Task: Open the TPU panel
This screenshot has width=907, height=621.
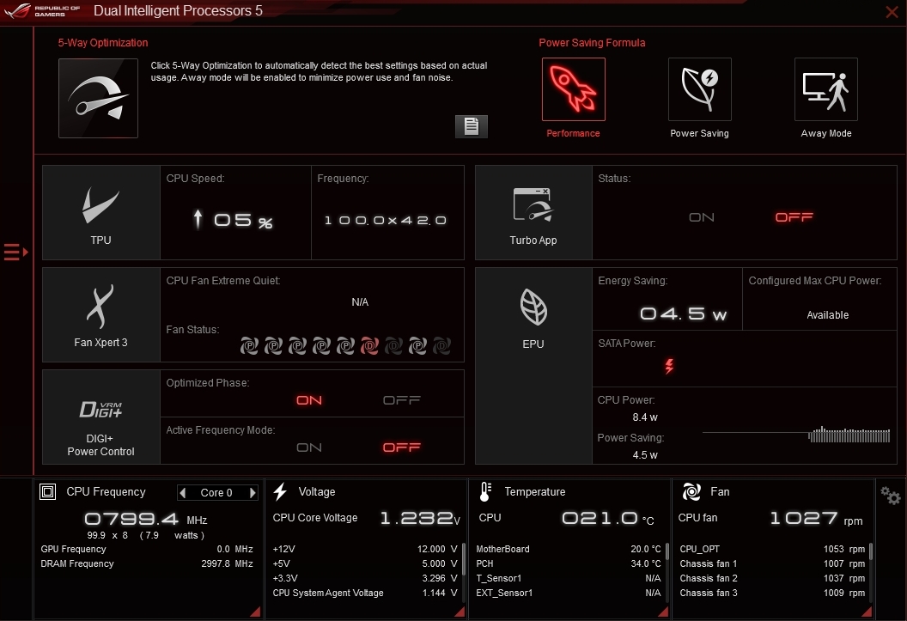Action: (x=100, y=212)
